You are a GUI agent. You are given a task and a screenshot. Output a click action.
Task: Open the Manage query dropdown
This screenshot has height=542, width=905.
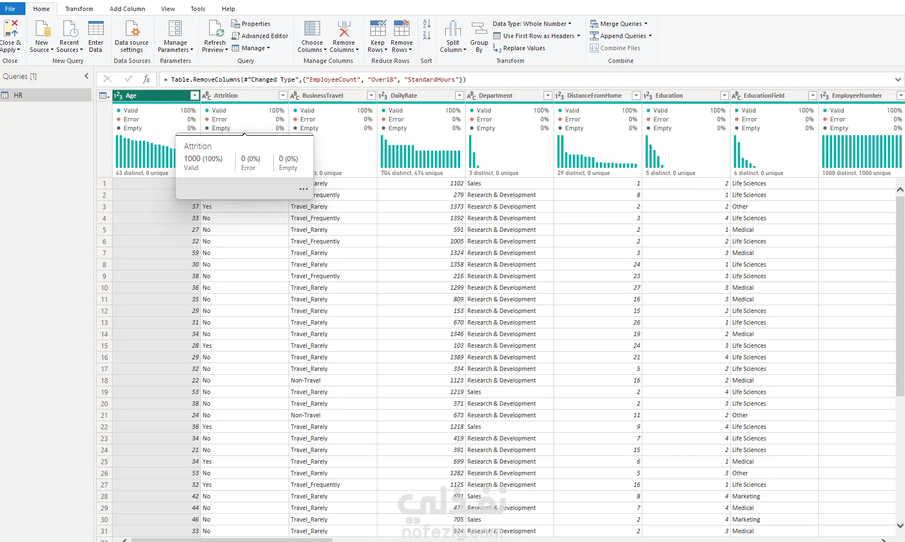pyautogui.click(x=251, y=48)
